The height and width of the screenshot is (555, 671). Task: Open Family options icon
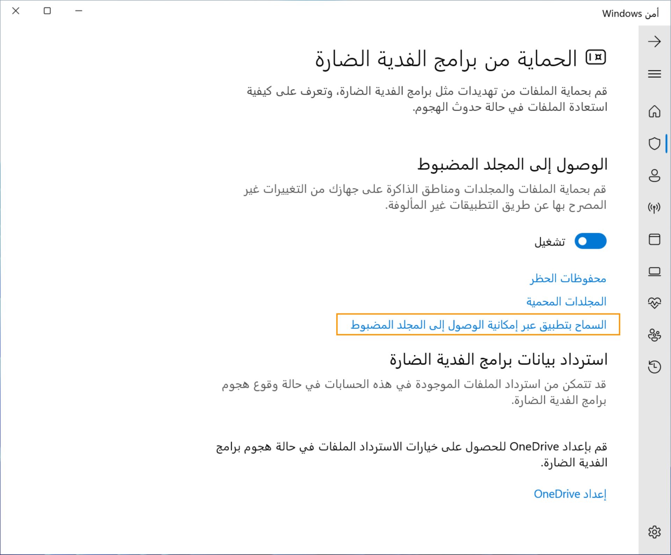654,335
